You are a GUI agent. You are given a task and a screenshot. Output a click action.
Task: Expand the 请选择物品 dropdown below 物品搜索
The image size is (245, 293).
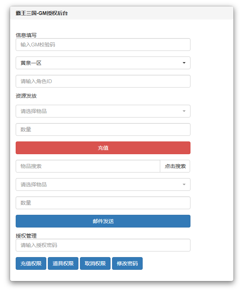pyautogui.click(x=103, y=184)
